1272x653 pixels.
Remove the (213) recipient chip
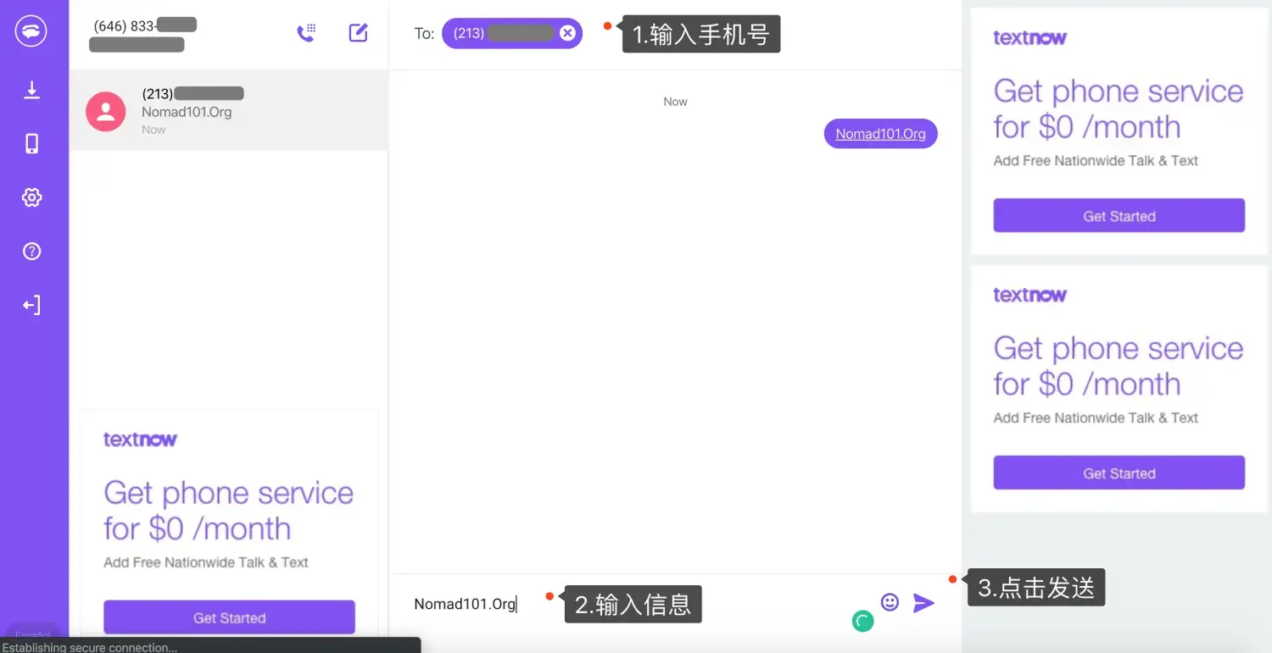(x=567, y=33)
